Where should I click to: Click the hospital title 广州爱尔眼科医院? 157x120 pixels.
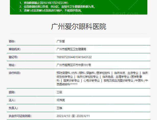pos(78,26)
